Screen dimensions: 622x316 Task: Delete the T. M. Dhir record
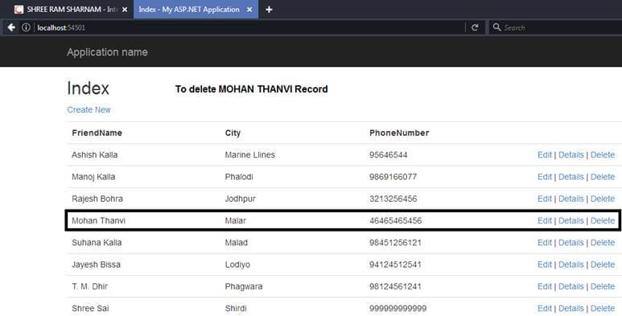click(x=603, y=287)
